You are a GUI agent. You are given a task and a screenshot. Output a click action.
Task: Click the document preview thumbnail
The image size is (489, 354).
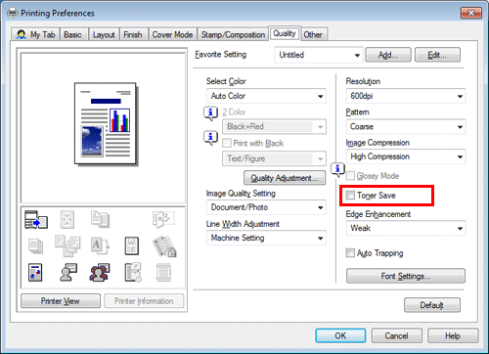pyautogui.click(x=106, y=124)
